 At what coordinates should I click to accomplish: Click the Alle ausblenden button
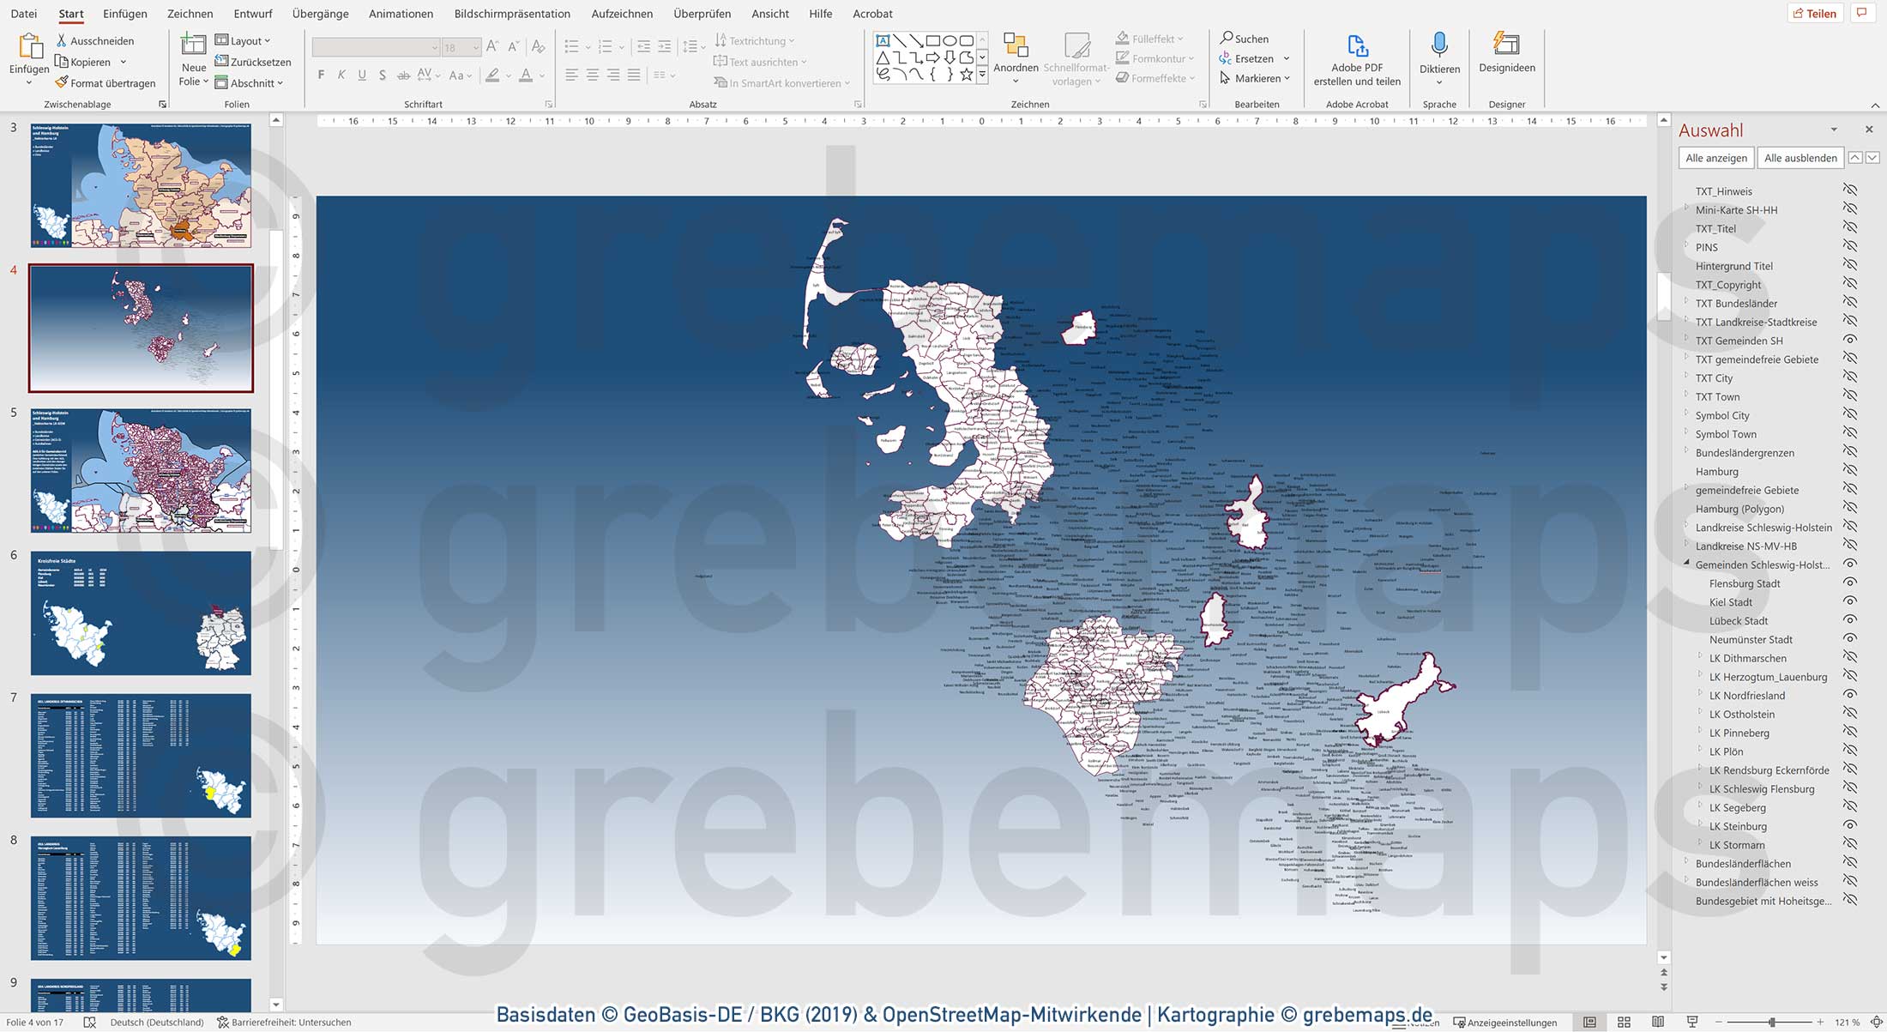1800,158
